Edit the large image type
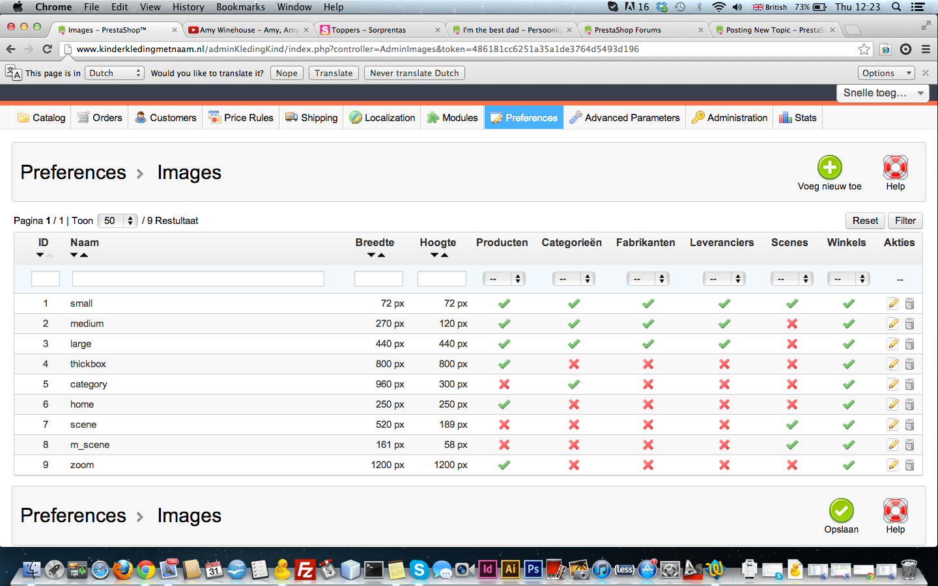 point(893,344)
